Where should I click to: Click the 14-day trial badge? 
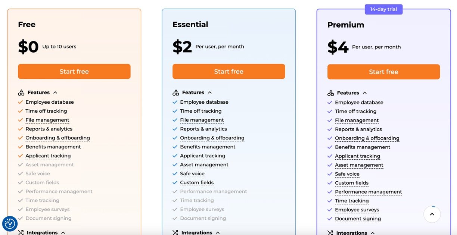point(383,9)
